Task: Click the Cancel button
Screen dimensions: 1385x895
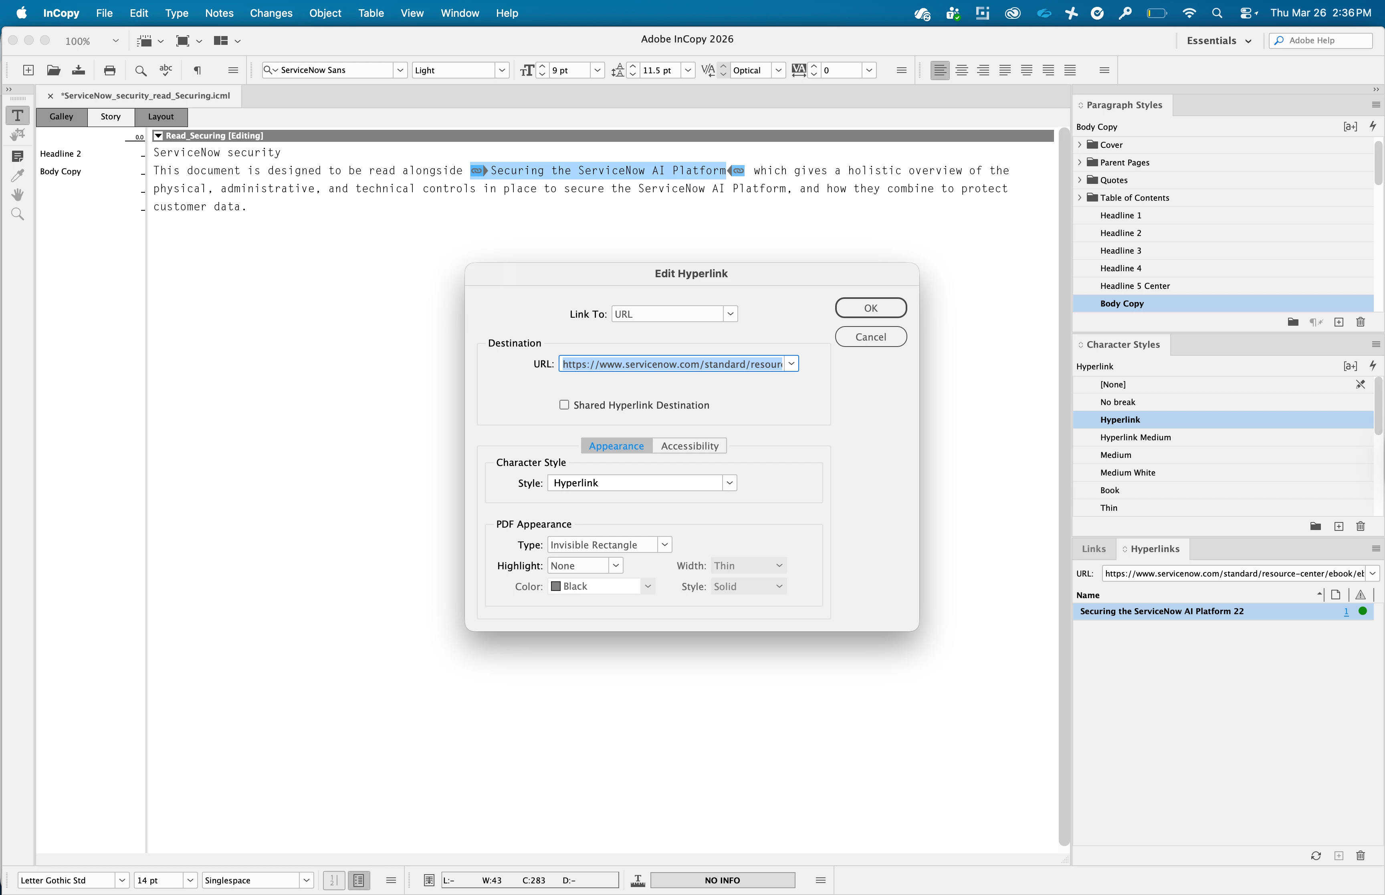Action: 870,337
